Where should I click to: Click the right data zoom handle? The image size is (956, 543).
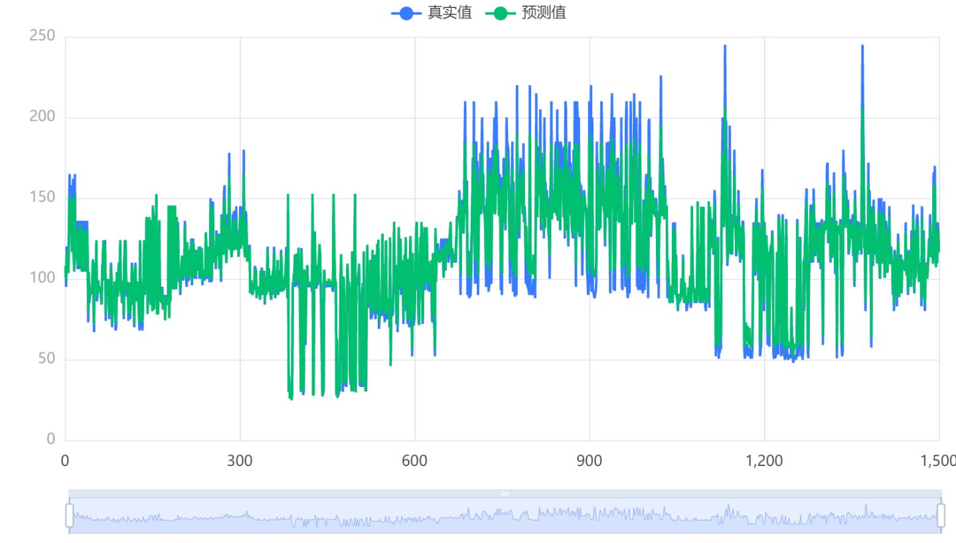tap(941, 515)
